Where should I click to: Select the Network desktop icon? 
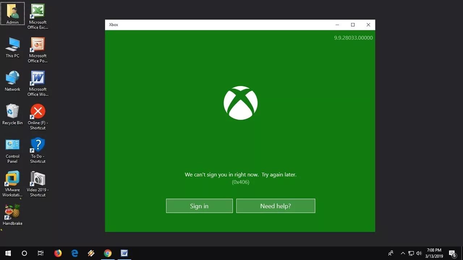(13, 81)
